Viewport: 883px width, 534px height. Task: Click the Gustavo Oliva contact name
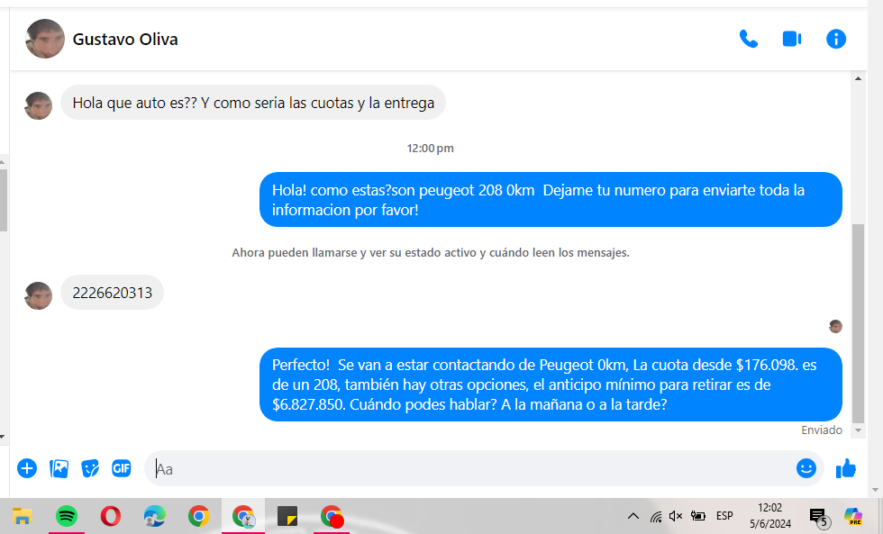click(125, 40)
